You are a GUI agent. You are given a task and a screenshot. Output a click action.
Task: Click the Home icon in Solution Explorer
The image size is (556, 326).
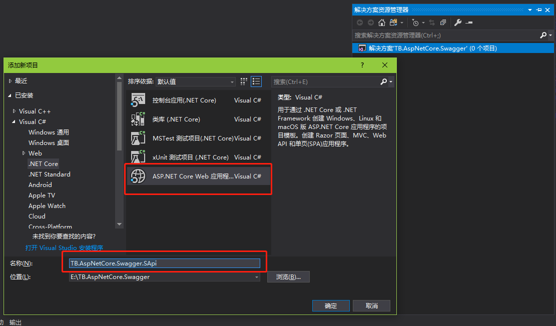382,22
